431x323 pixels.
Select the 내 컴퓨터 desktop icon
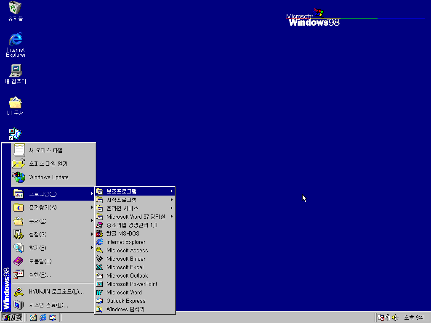(x=16, y=74)
